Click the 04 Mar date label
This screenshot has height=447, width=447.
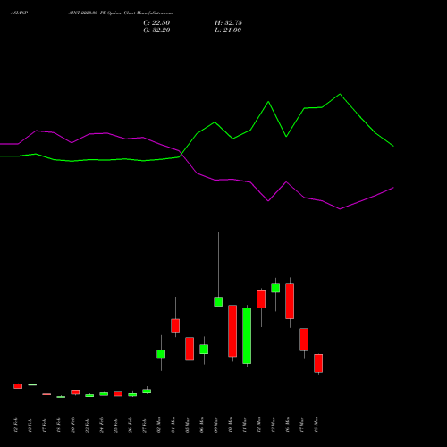pos(173,425)
